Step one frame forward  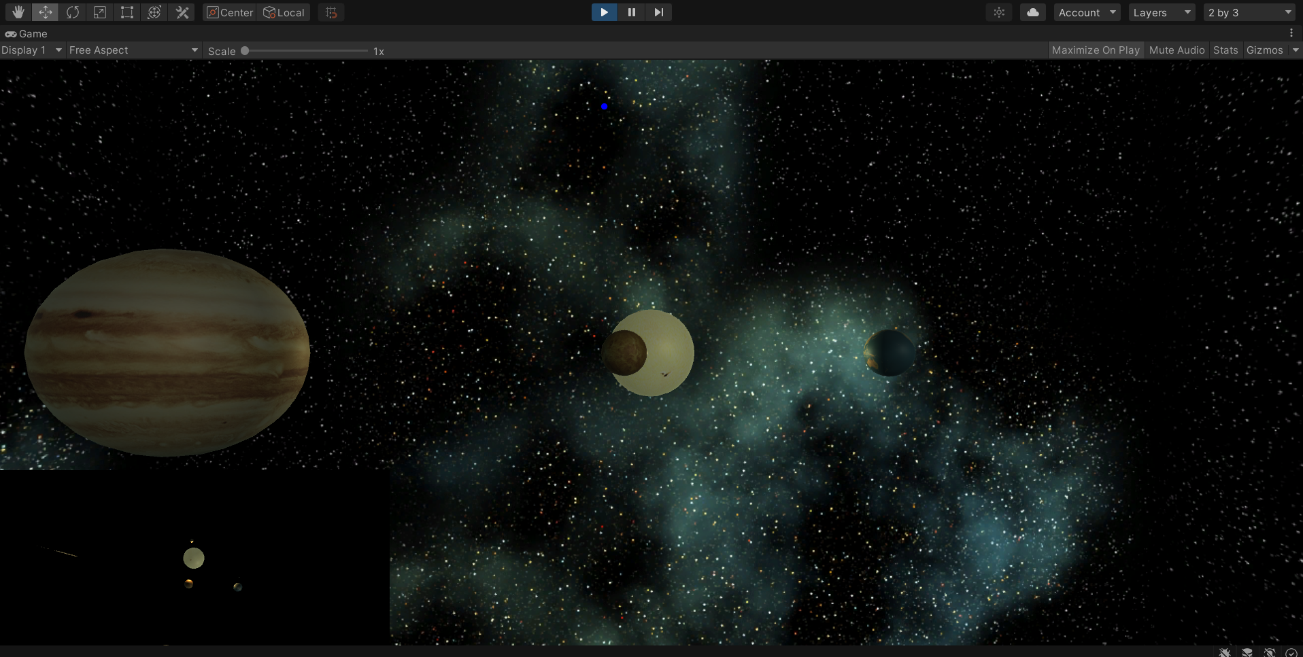coord(658,12)
